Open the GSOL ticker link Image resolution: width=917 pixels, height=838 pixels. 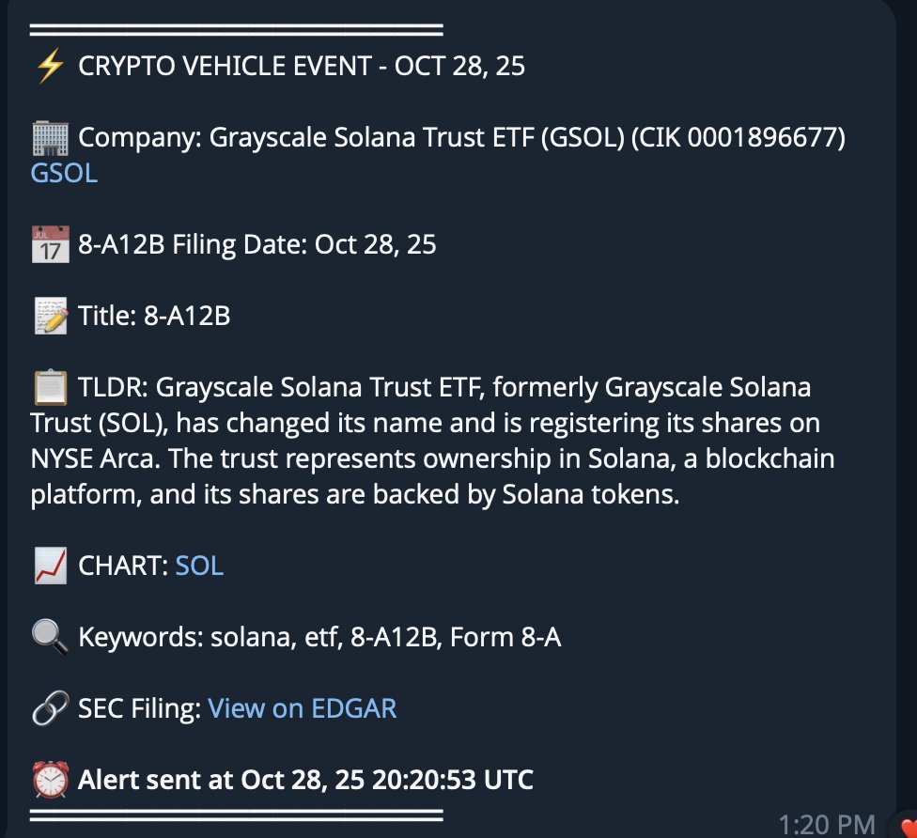[64, 174]
